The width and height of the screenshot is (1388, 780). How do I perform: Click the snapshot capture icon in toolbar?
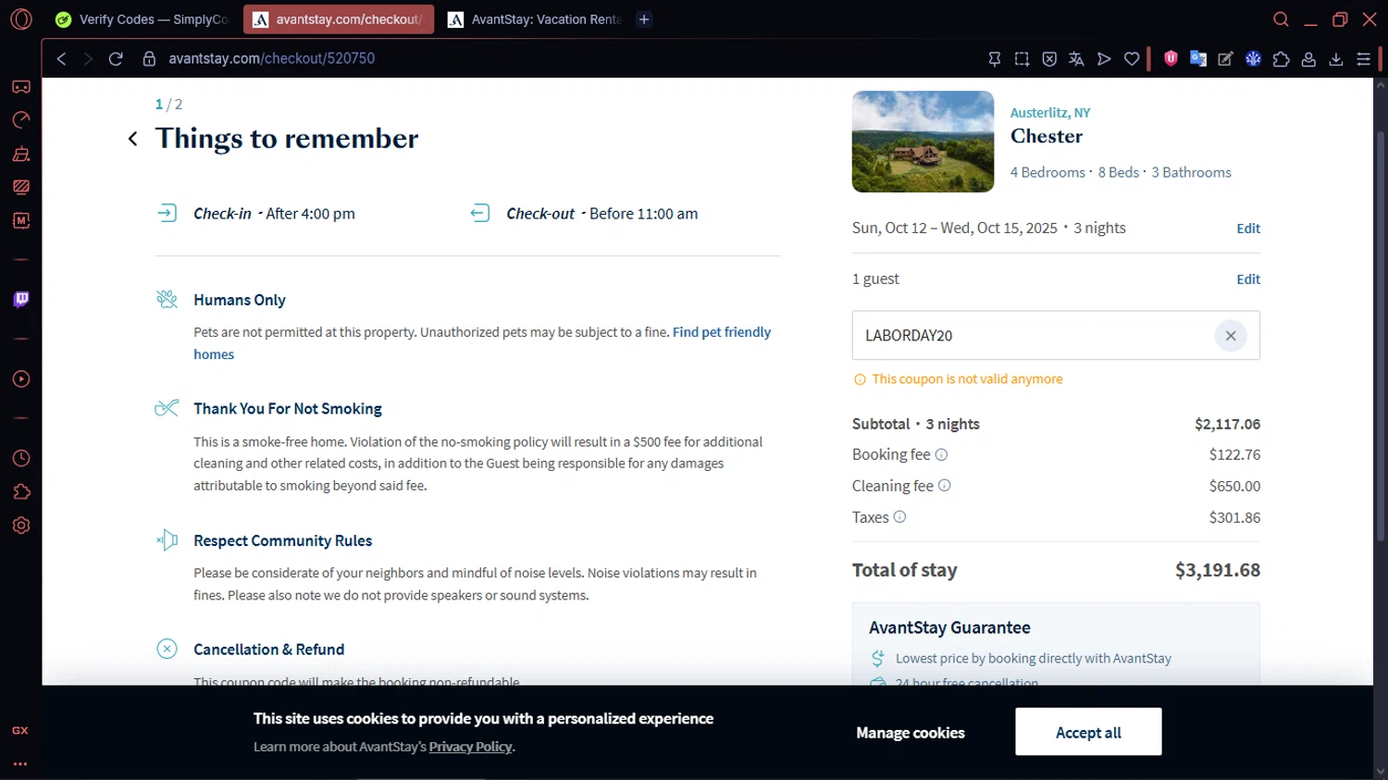point(1022,58)
